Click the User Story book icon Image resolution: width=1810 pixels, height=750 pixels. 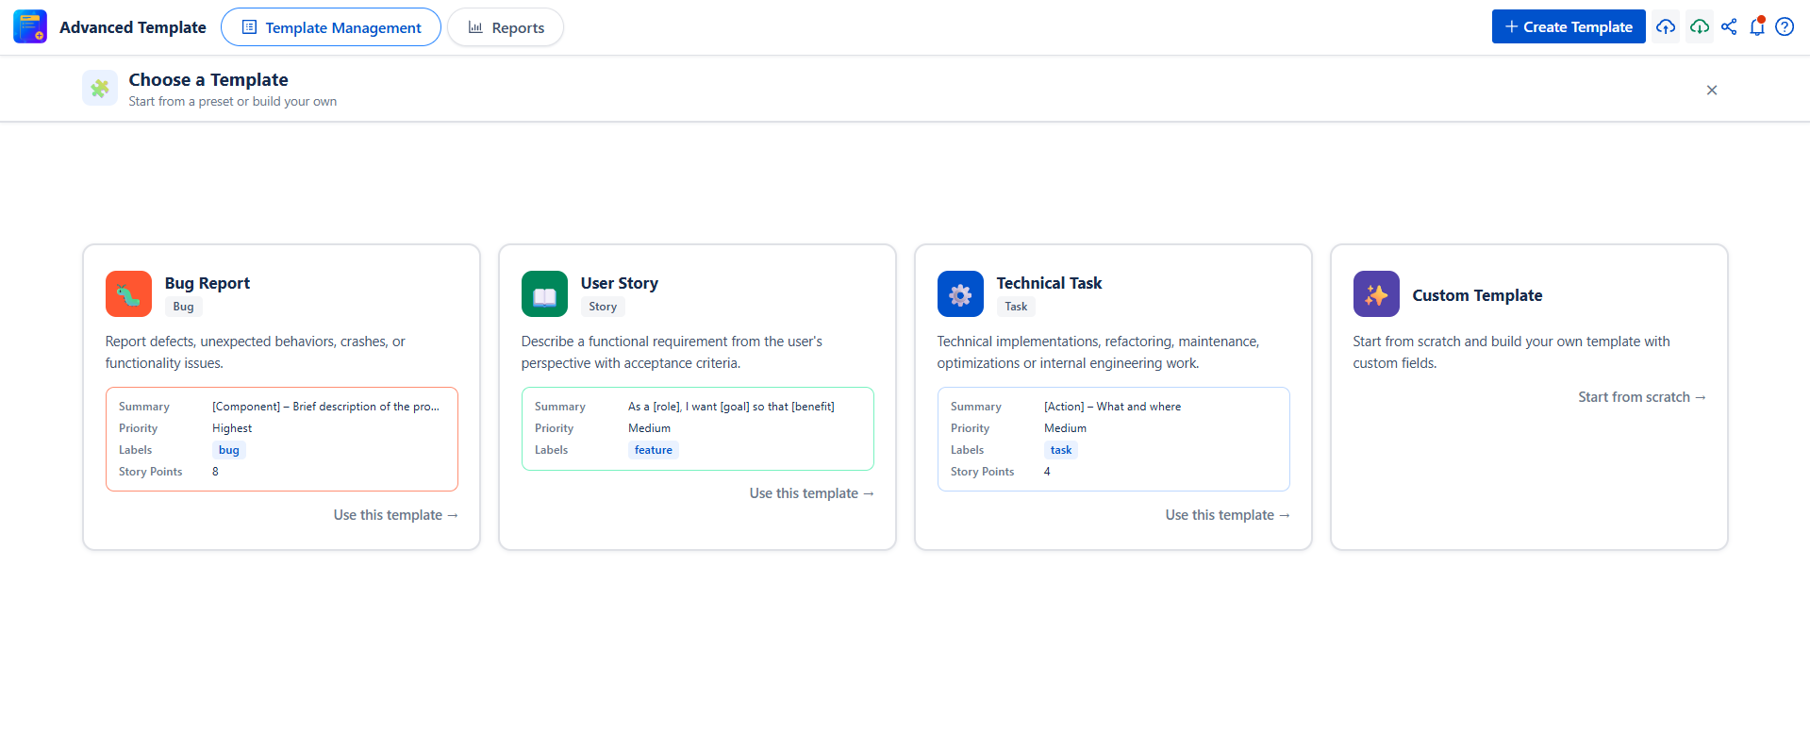click(x=544, y=293)
